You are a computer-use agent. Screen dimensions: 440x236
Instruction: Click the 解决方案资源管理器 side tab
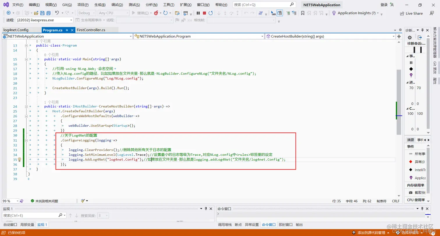point(435,42)
